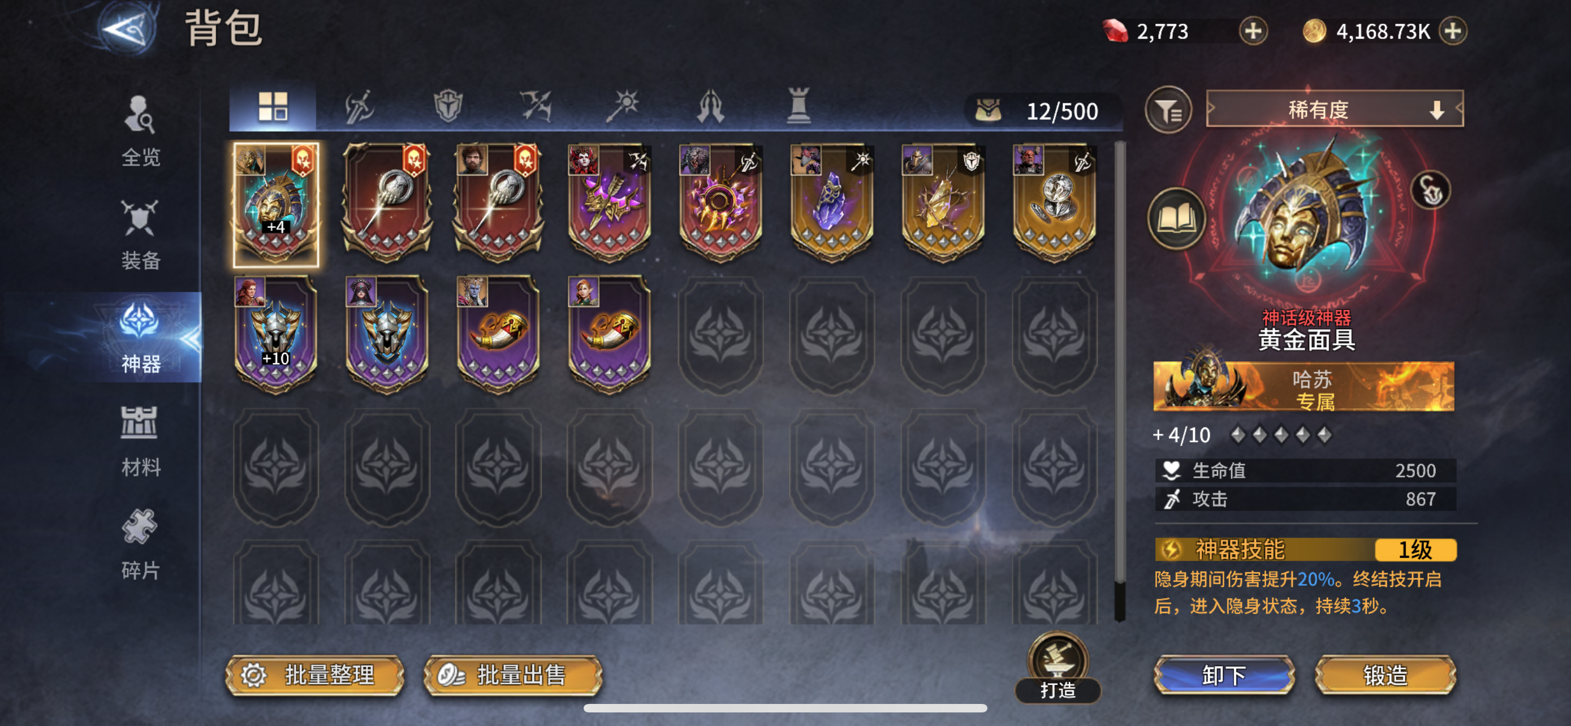
Task: Expand the 稀有度 sort dropdown
Action: click(x=1335, y=110)
